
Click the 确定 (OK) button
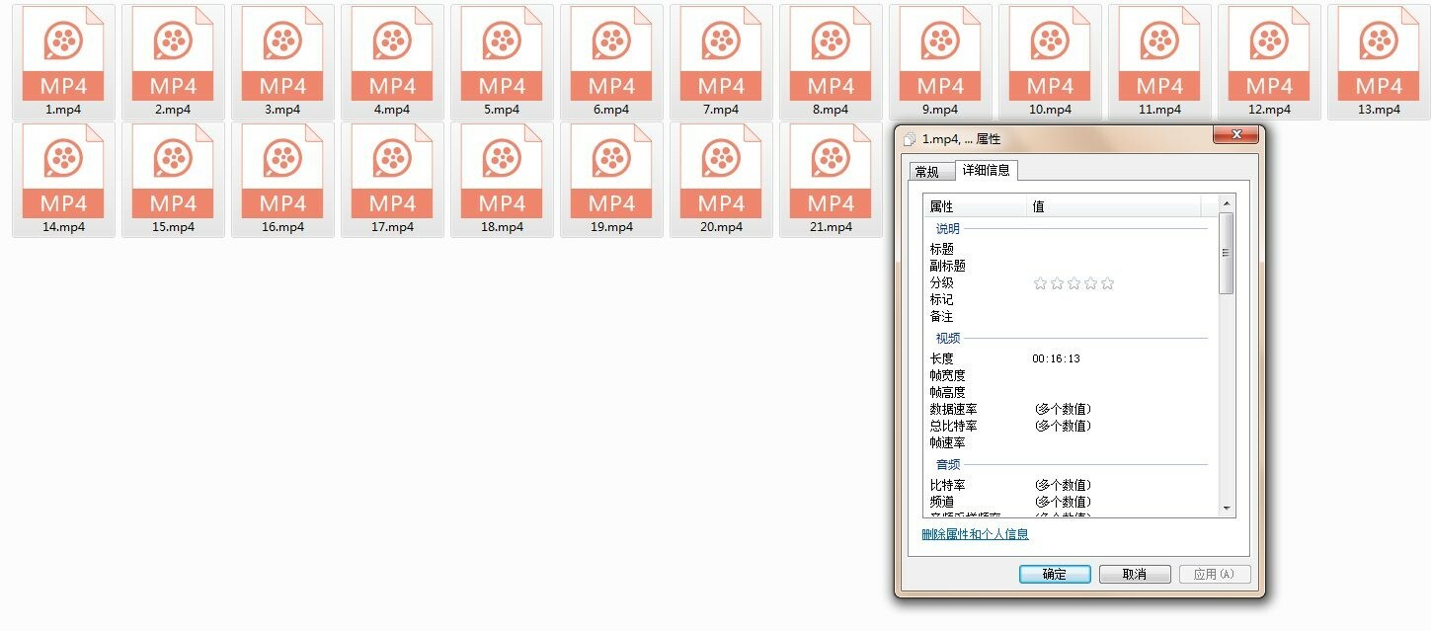(1053, 574)
